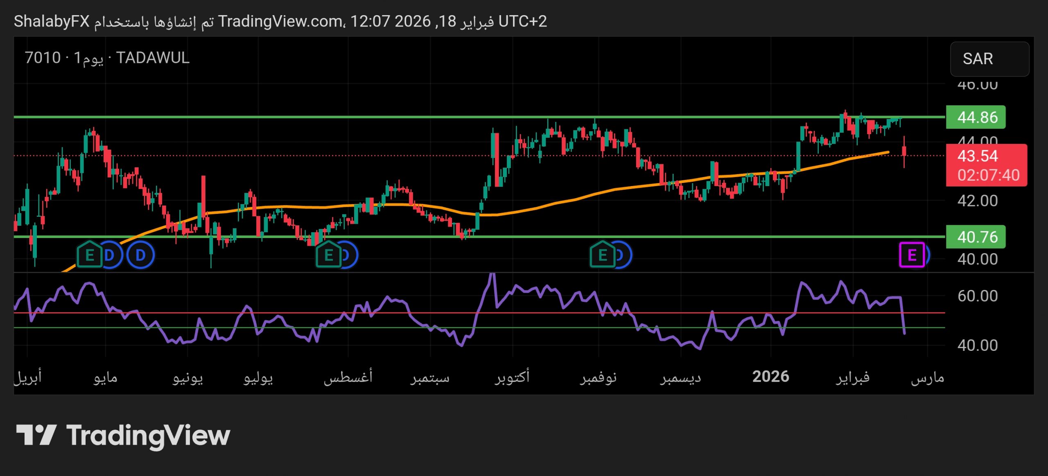Viewport: 1048px width, 476px height.
Task: Click the أكتوبر month label on the time axis
Action: 512,377
